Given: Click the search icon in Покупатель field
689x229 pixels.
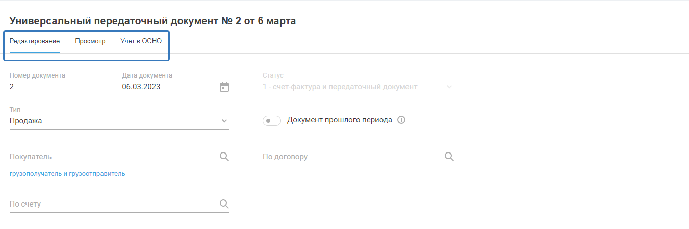Looking at the screenshot, I should click(x=224, y=157).
